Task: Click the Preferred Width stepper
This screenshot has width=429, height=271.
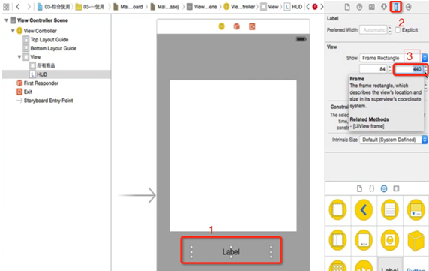Action: tap(389, 30)
